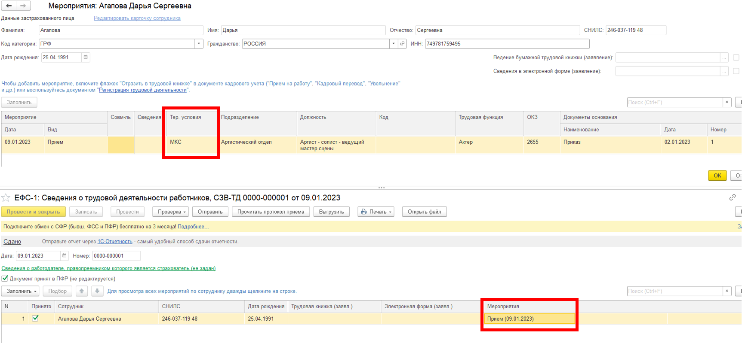Focus the Номер field of ЕФС-1
The image size is (742, 343).
116,256
